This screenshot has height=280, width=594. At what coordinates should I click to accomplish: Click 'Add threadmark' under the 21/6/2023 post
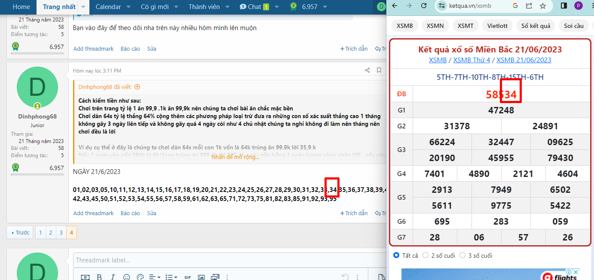click(93, 213)
